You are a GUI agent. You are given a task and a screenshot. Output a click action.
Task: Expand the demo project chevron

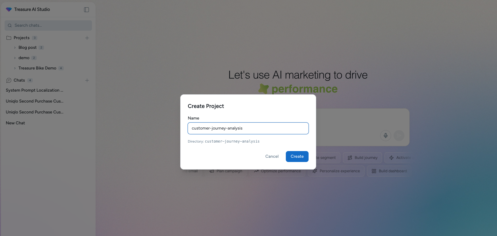coord(15,58)
